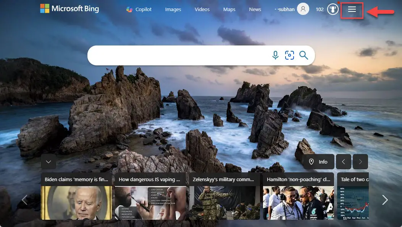Image resolution: width=402 pixels, height=227 pixels.
Task: Expand the chevron above the news carousel
Action: [48, 162]
